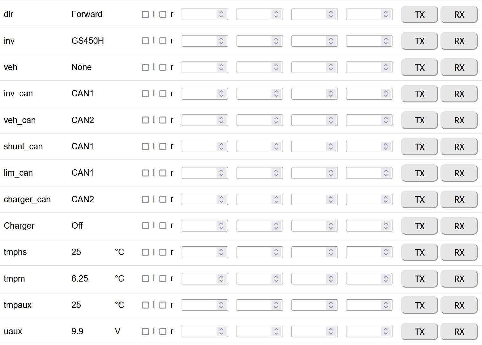Use the fourth spinner in lim_can row
This screenshot has width=482, height=345.
tap(385, 173)
